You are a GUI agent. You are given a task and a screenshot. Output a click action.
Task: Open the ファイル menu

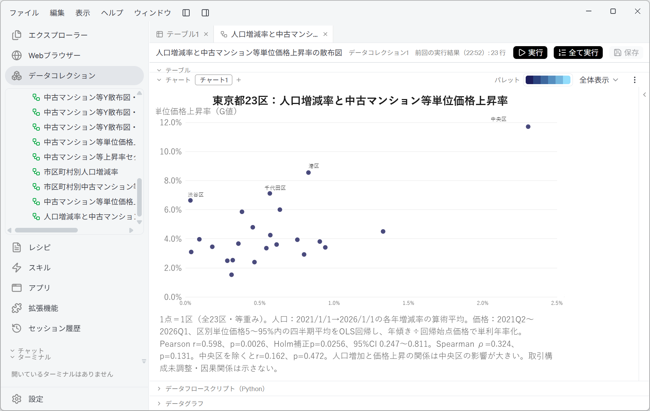click(24, 13)
